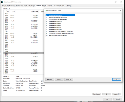Open the Job tab
This screenshot has height=102, width=125.
(x=63, y=6)
